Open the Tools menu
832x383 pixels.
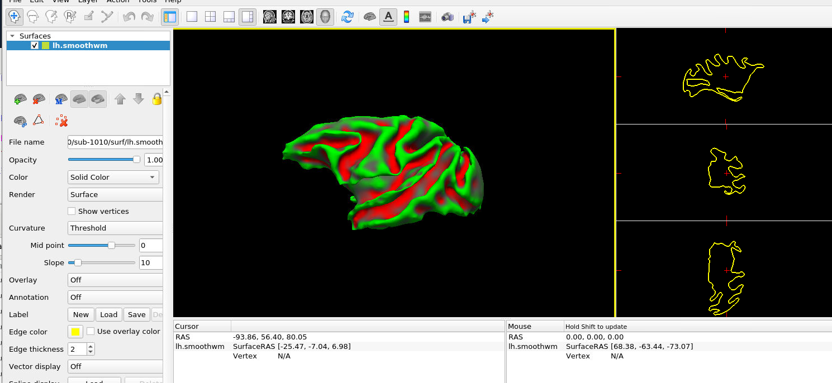[148, 2]
